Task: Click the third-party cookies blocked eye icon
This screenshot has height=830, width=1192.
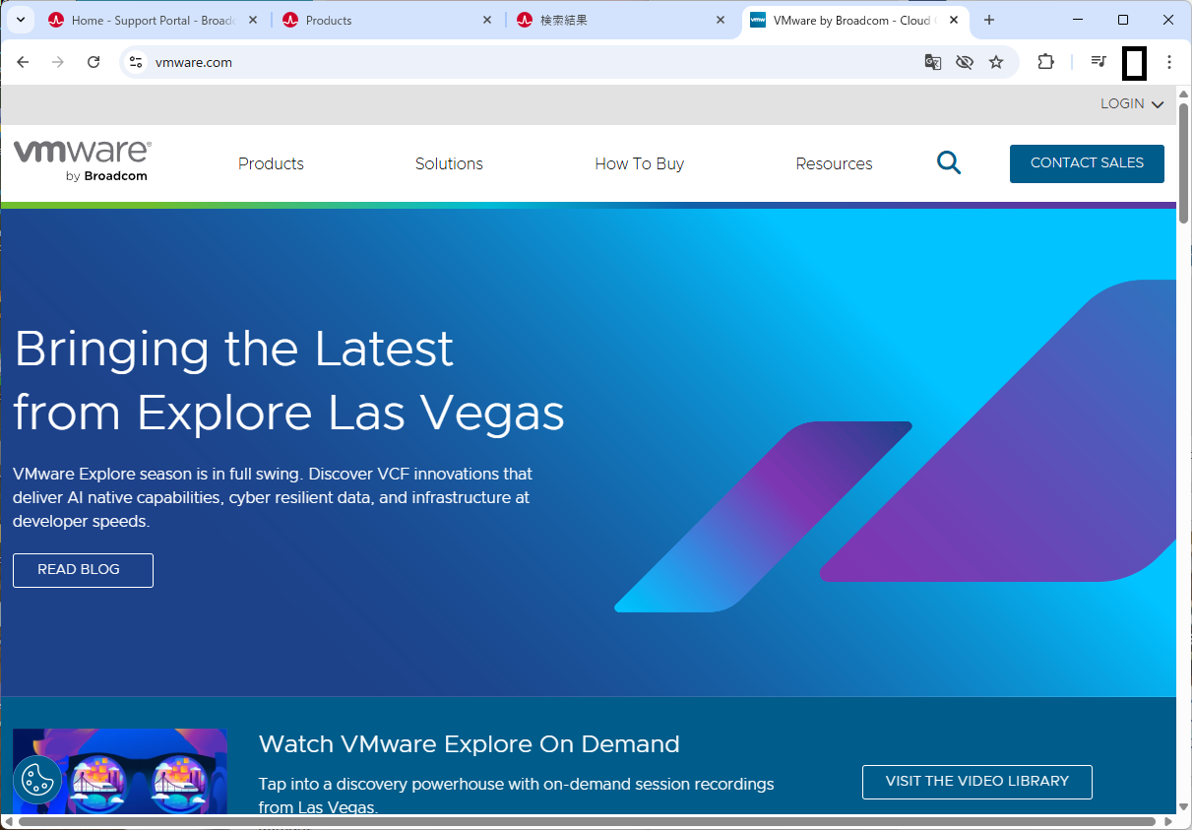Action: click(964, 62)
